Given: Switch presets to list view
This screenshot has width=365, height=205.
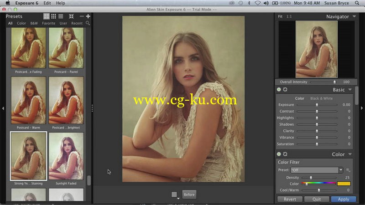Looking at the screenshot, I should (61, 16).
